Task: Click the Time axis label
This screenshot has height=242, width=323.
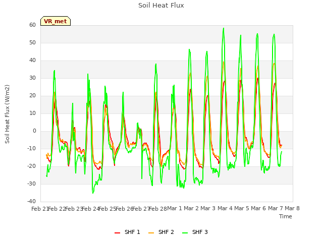Action: 286,216
